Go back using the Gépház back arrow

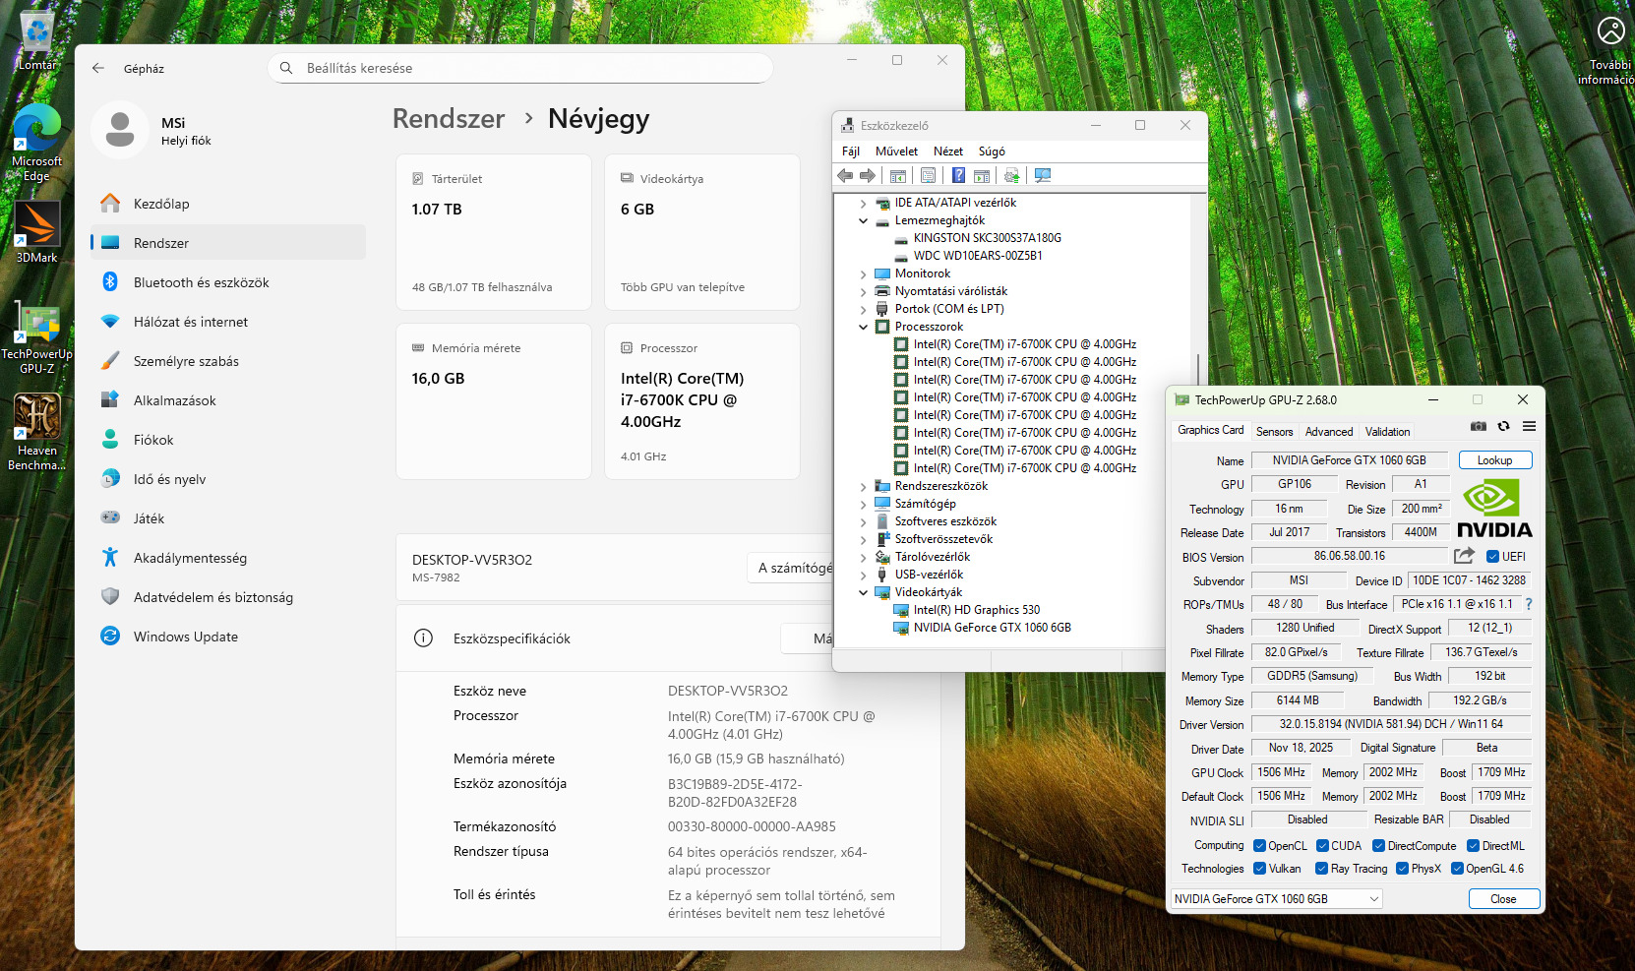(98, 68)
